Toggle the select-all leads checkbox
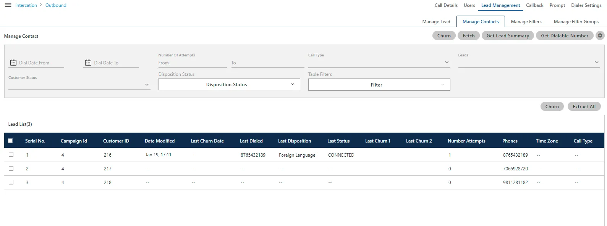The width and height of the screenshot is (607, 226). pyautogui.click(x=11, y=141)
